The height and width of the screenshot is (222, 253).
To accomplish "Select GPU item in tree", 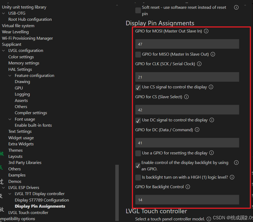I will [x=19, y=88].
